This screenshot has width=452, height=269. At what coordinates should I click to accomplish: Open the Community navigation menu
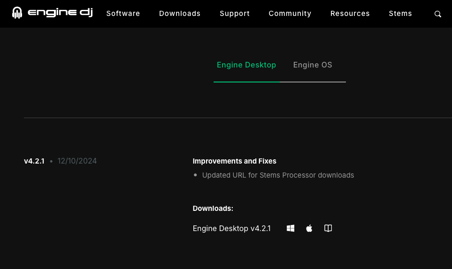(290, 14)
